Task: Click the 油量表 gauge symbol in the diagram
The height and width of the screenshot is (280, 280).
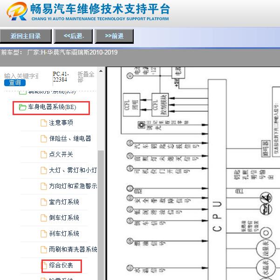Action: (266, 249)
